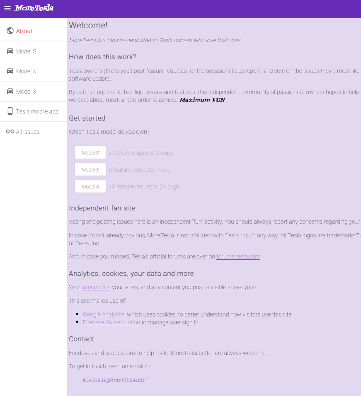
Task: Click the car icon beside Model 3
Action: 10,91
